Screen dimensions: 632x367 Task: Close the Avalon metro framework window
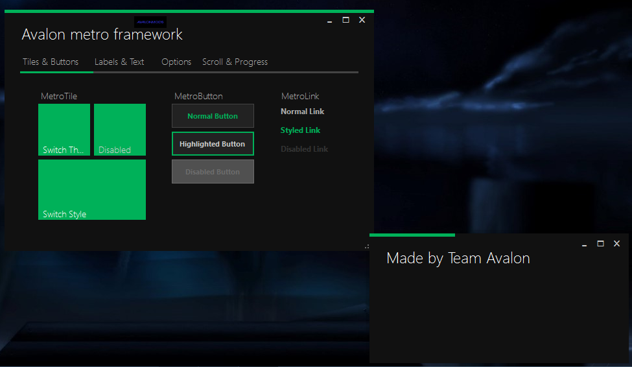pos(362,20)
